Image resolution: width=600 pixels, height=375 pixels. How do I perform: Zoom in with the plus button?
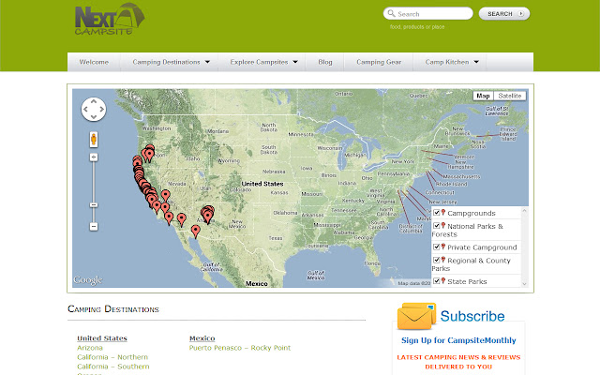(94, 157)
